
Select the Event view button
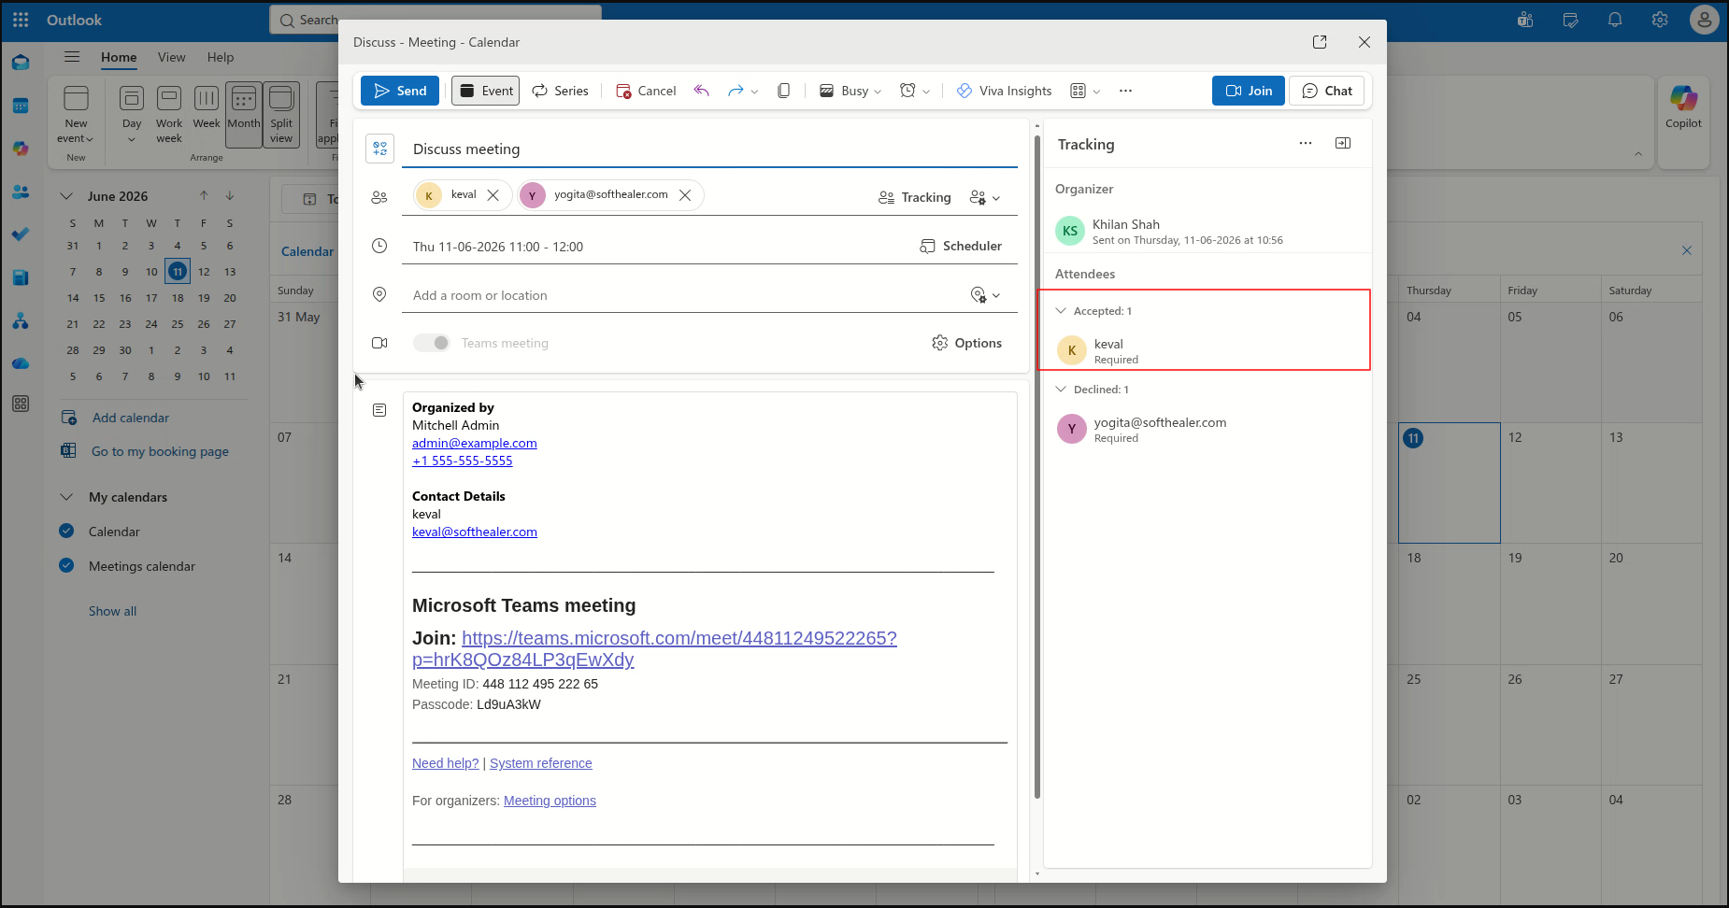(x=485, y=91)
